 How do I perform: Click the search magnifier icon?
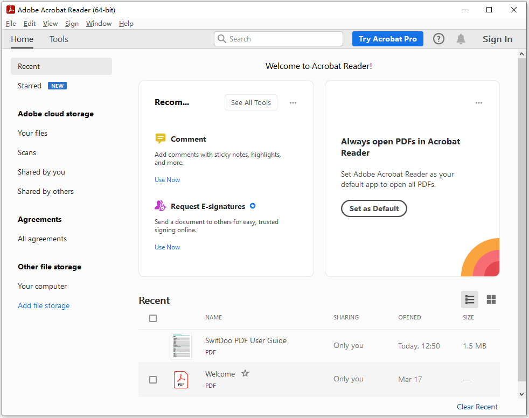[221, 39]
